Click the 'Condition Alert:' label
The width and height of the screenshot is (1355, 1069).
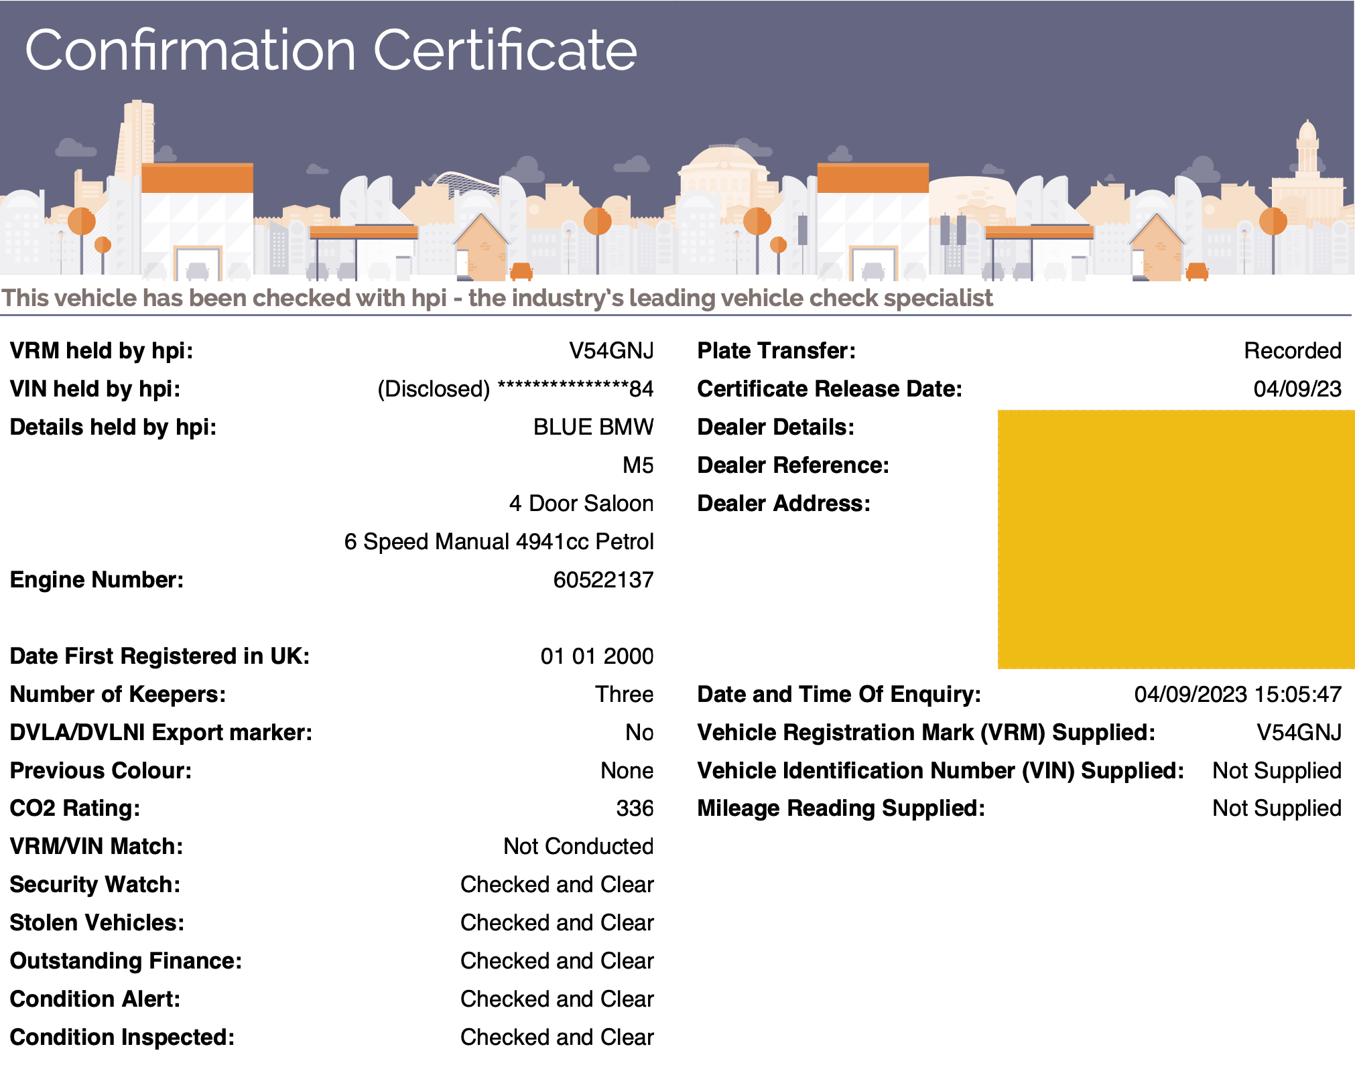point(95,999)
